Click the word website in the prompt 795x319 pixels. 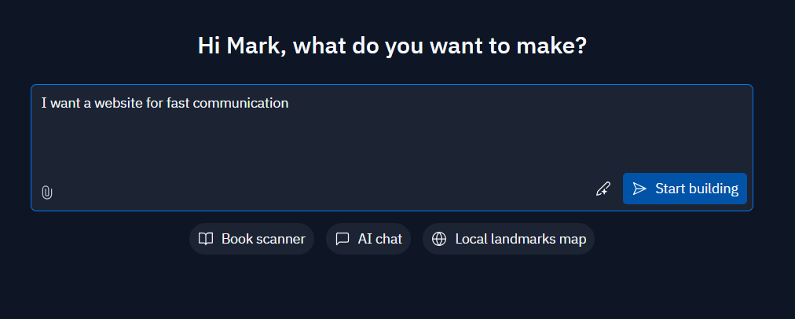(x=119, y=103)
